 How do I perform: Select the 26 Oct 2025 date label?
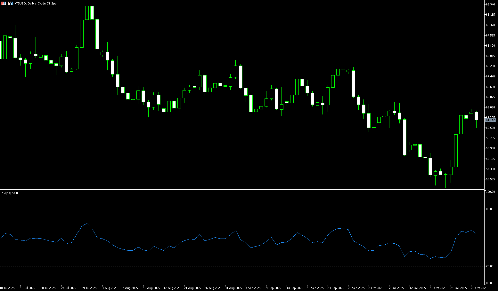pyautogui.click(x=479, y=288)
